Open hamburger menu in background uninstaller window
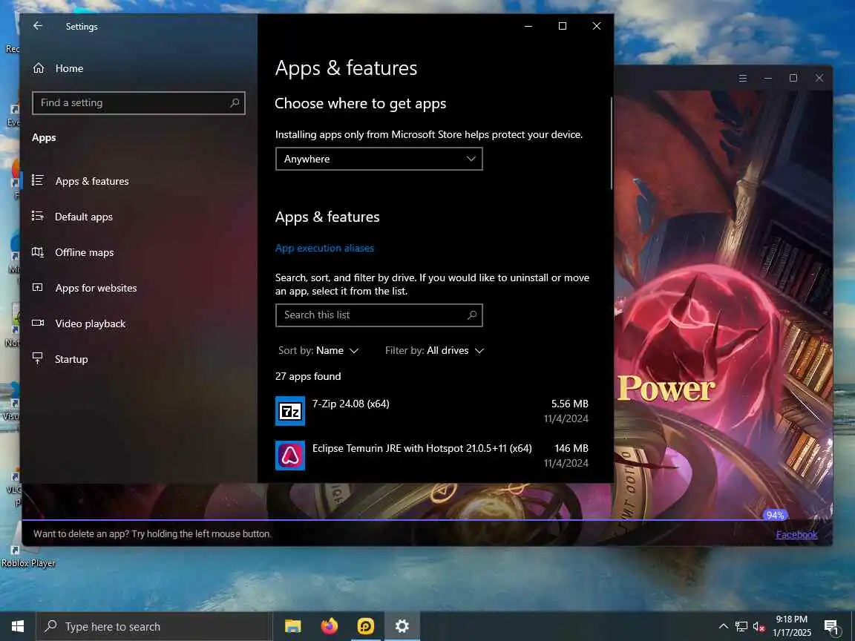Image resolution: width=855 pixels, height=641 pixels. point(743,78)
